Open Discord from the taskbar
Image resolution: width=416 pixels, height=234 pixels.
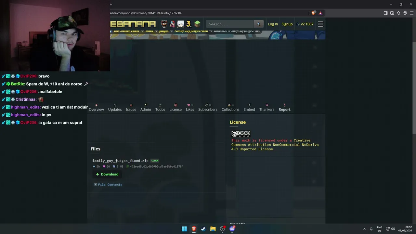coord(232,229)
